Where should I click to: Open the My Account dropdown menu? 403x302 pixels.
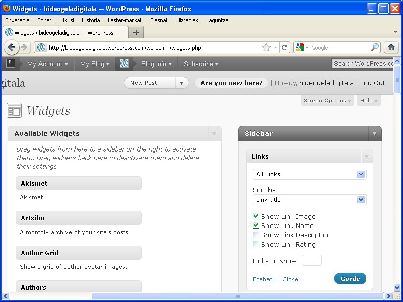pyautogui.click(x=47, y=64)
